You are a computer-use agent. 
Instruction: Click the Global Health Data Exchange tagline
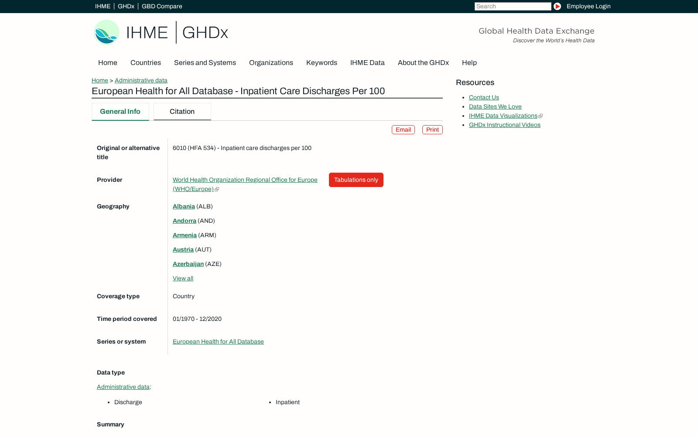point(537,31)
